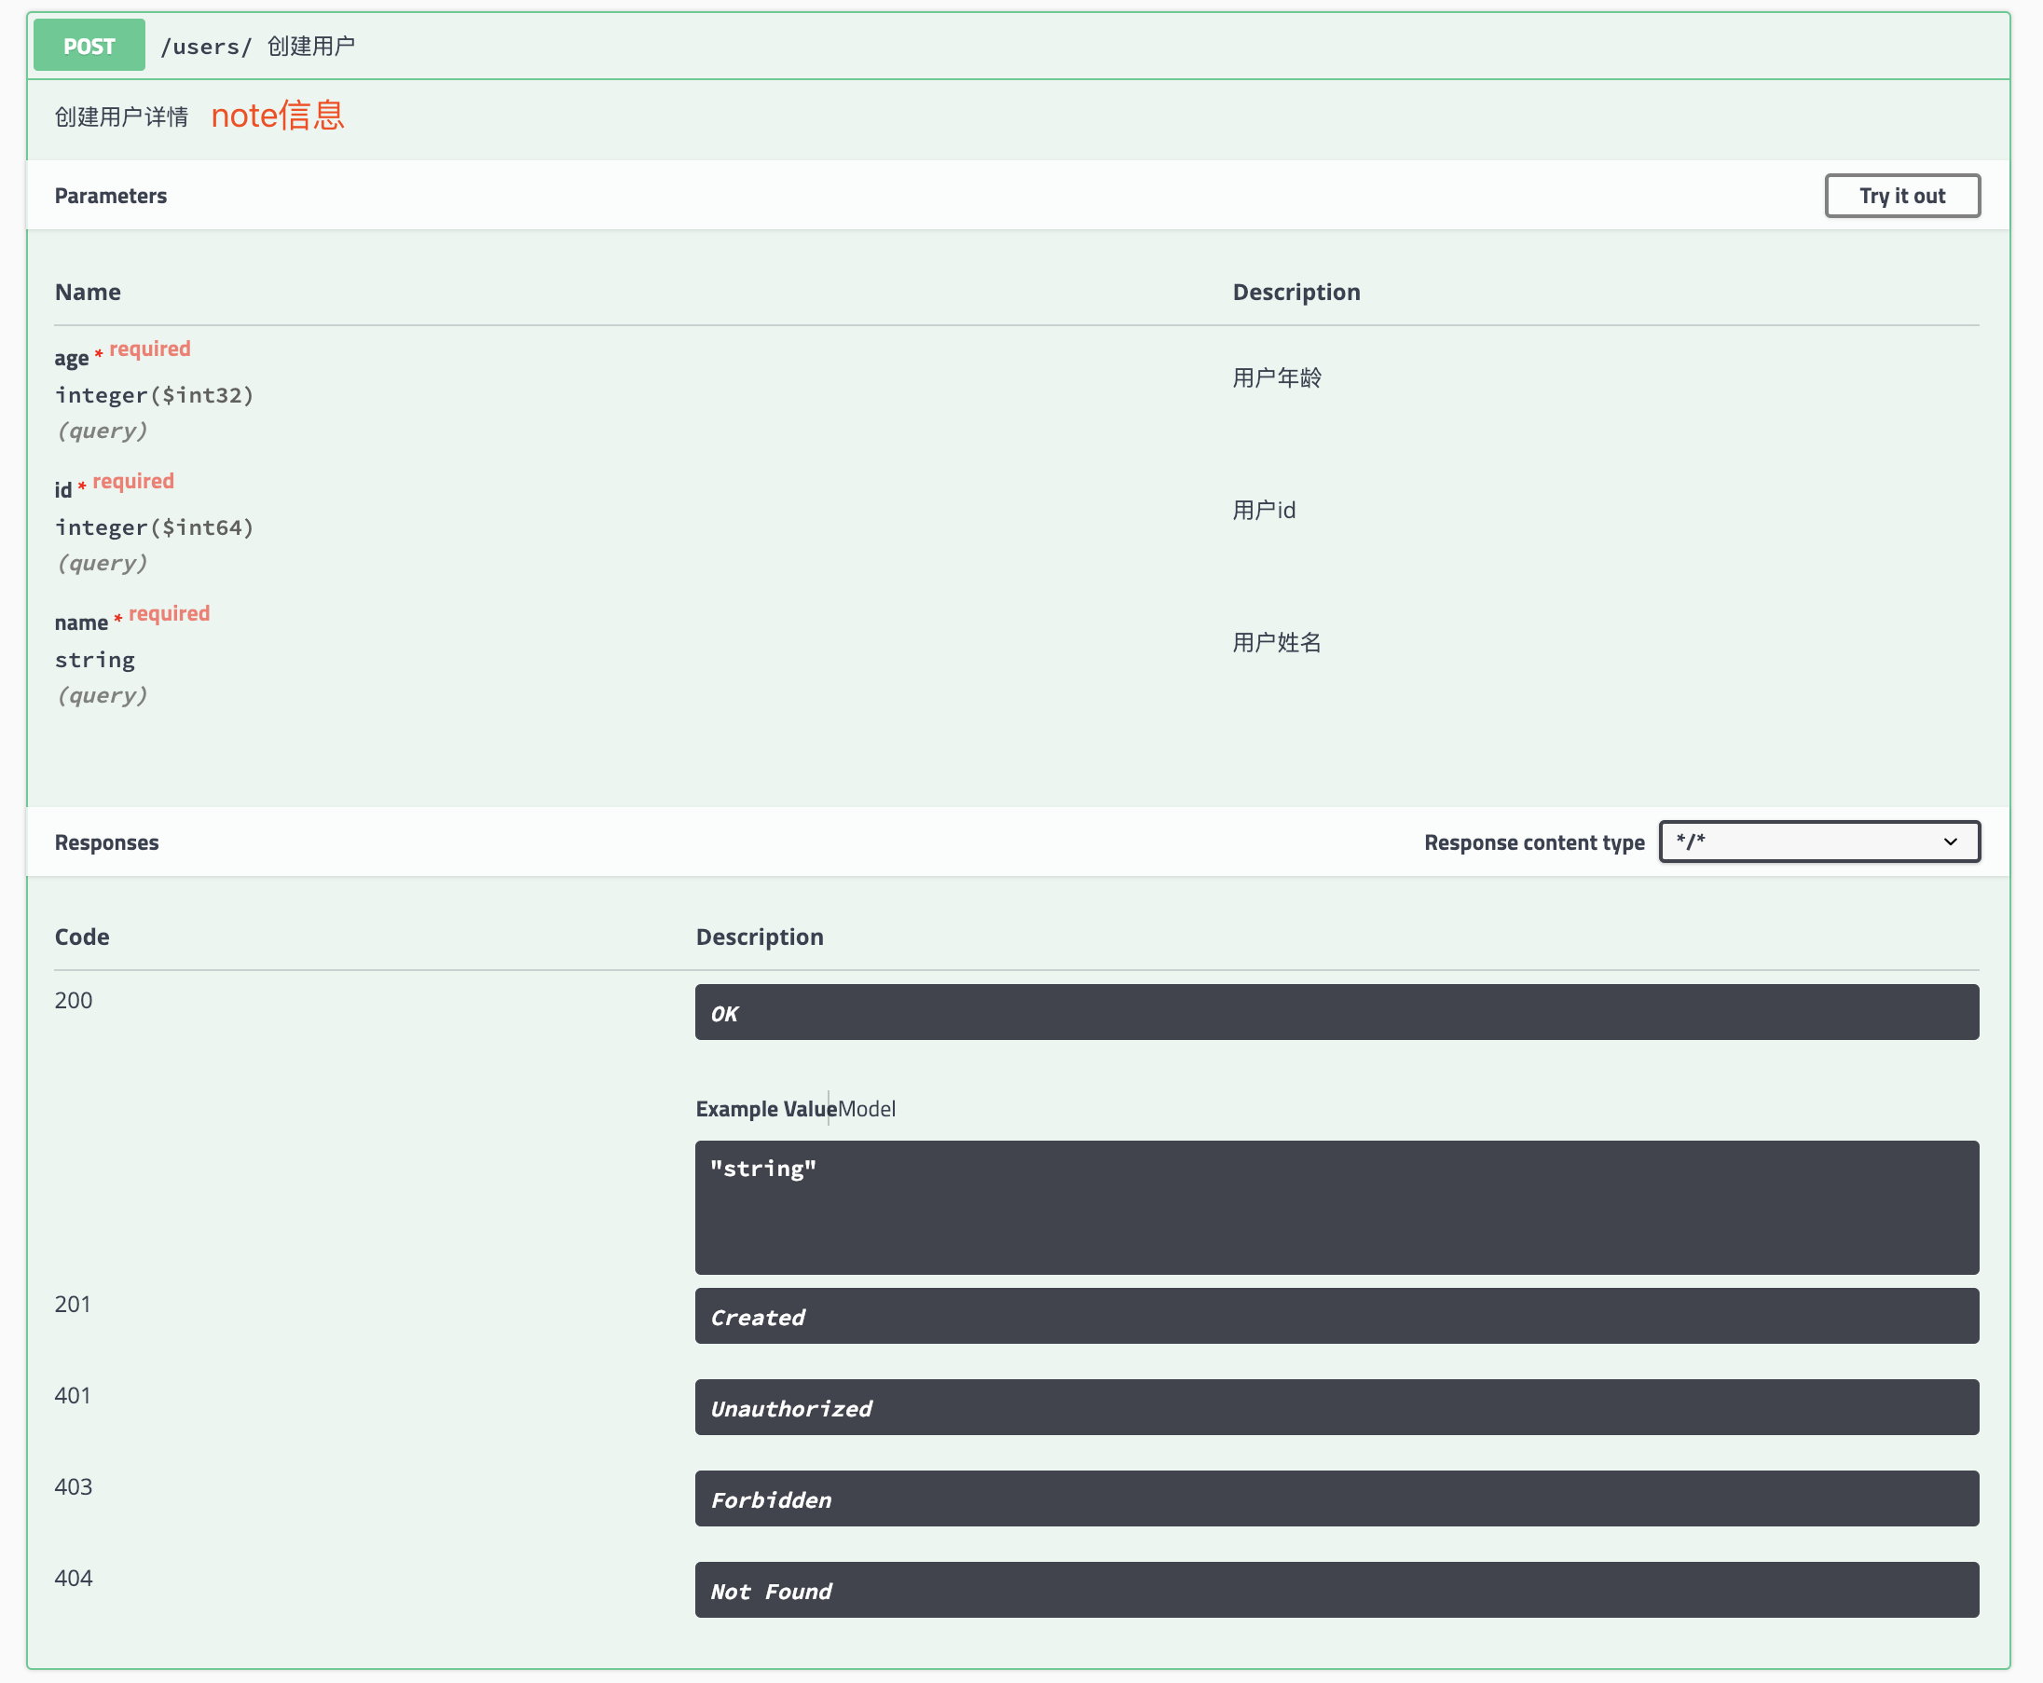Click the Parameters section heading
Image resolution: width=2043 pixels, height=1683 pixels.
coord(111,196)
